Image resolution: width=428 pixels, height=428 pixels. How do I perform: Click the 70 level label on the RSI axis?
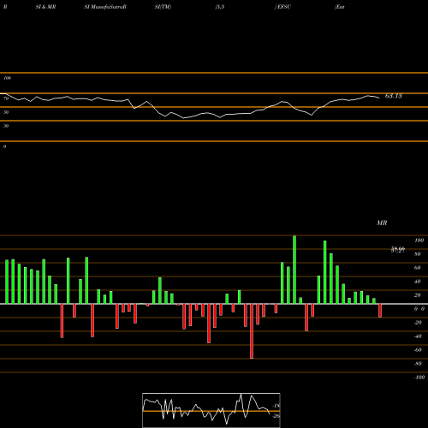click(6, 98)
